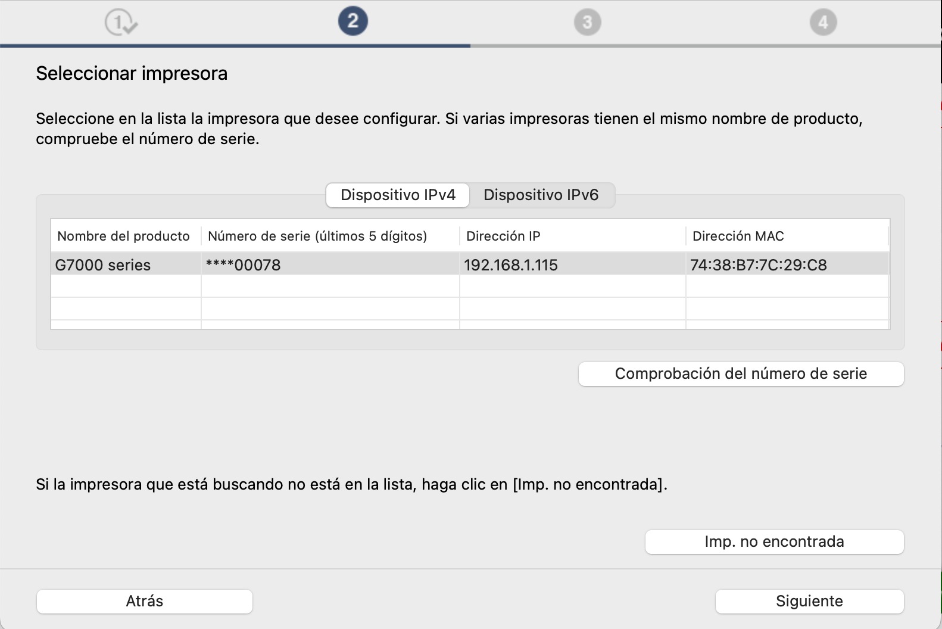The height and width of the screenshot is (629, 942).
Task: Click the MAC address 74:38:B7:7C:29:C8 cell
Action: click(x=758, y=265)
